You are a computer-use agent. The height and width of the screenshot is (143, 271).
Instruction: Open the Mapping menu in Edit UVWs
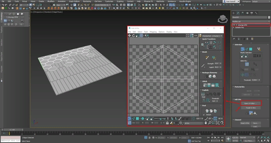click(153, 32)
